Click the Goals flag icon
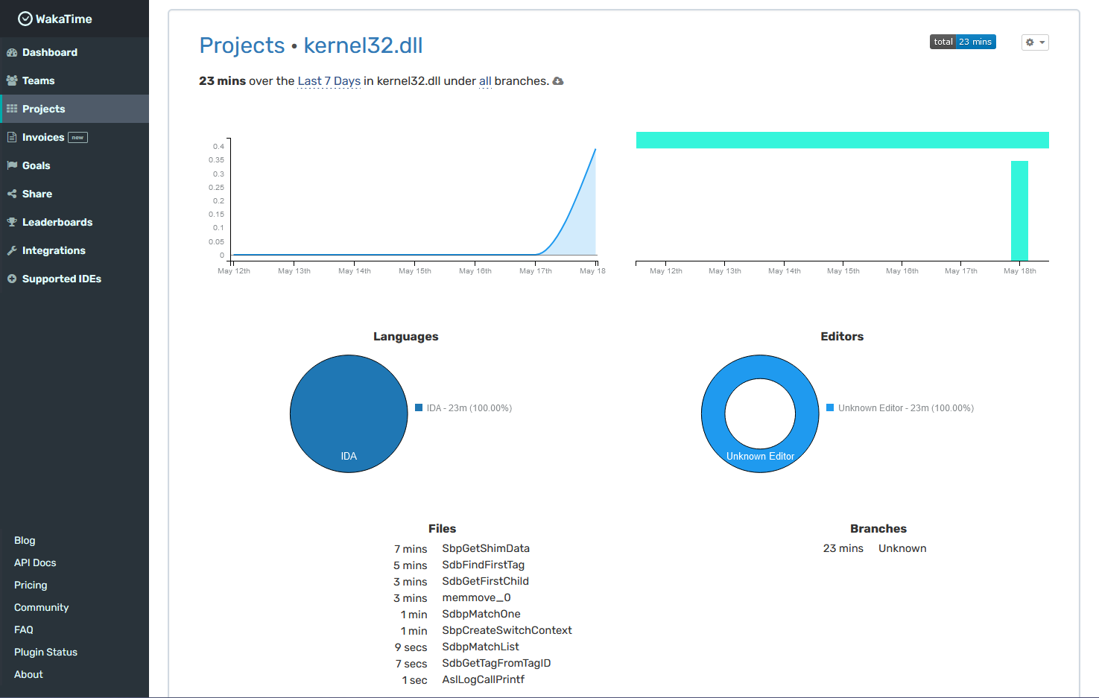The width and height of the screenshot is (1099, 698). tap(12, 165)
